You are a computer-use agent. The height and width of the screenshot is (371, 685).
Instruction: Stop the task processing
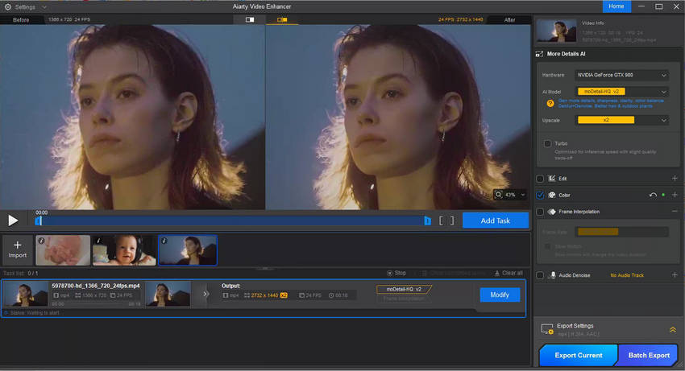396,274
